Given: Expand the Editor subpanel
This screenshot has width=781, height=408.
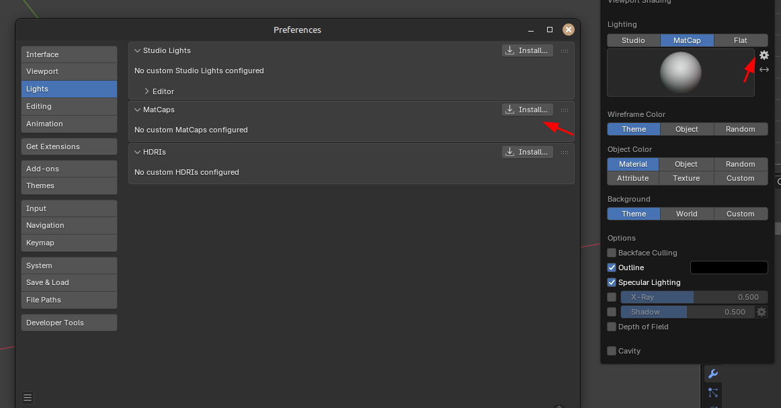Looking at the screenshot, I should (x=147, y=91).
